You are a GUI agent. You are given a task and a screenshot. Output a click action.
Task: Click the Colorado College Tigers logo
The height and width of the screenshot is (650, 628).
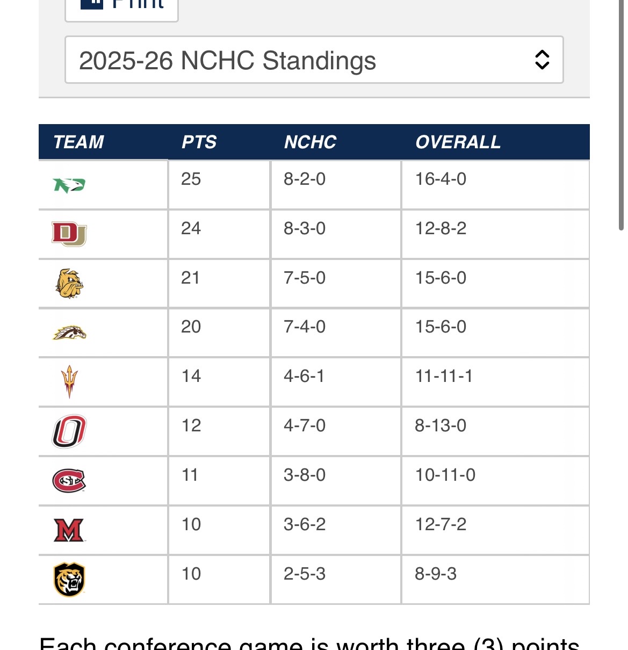click(x=69, y=580)
